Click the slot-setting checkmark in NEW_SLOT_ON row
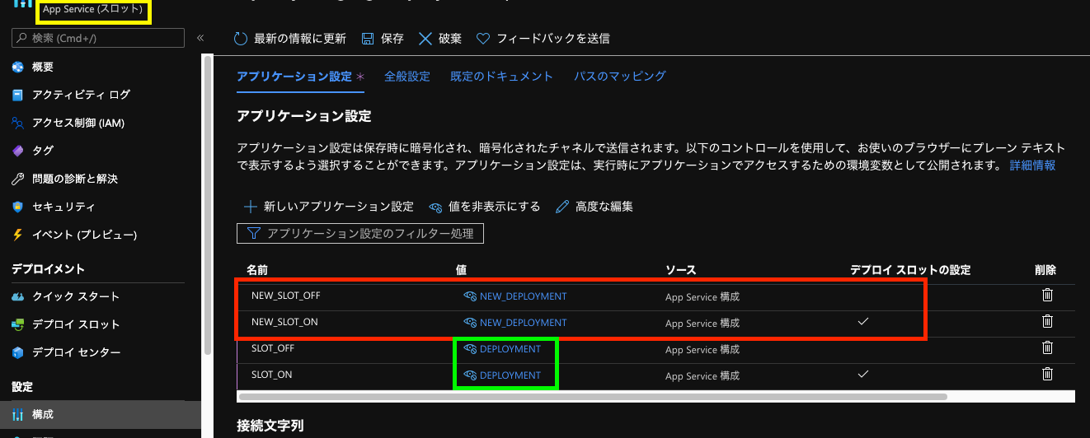The image size is (1090, 438). pos(863,321)
